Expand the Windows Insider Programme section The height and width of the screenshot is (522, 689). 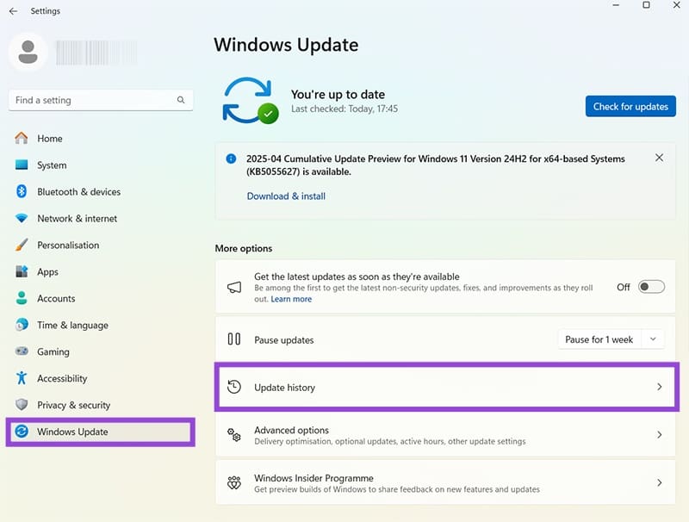tap(660, 482)
